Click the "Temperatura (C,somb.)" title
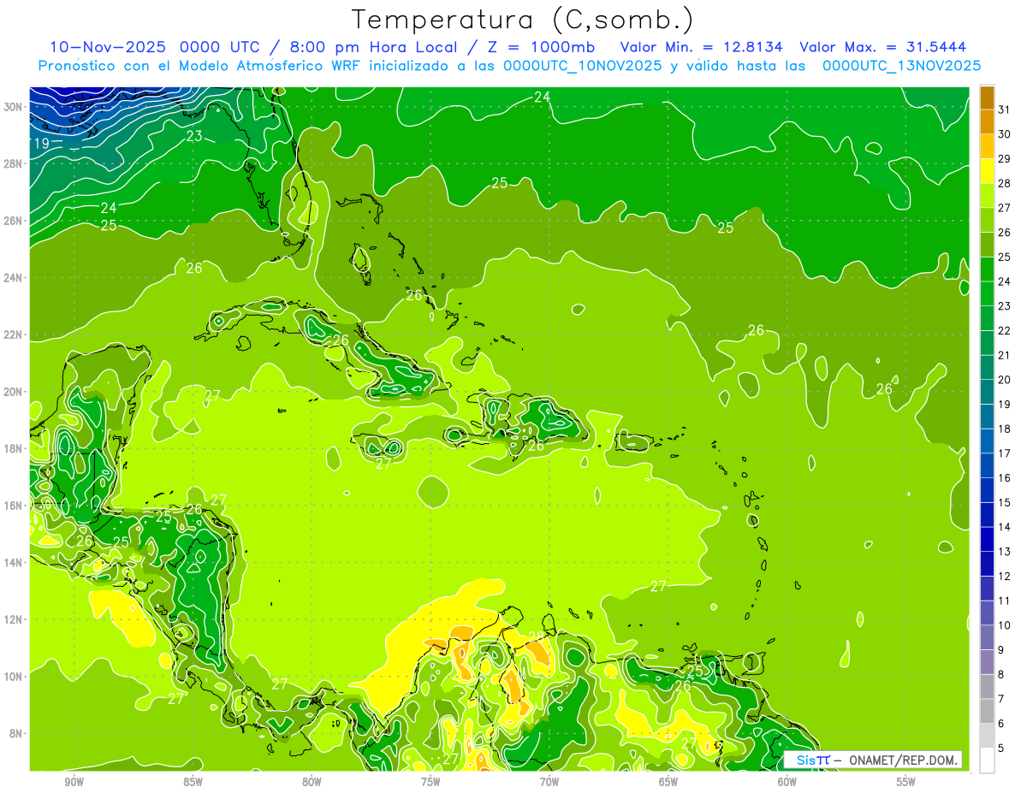The width and height of the screenshot is (1027, 793). tap(523, 20)
